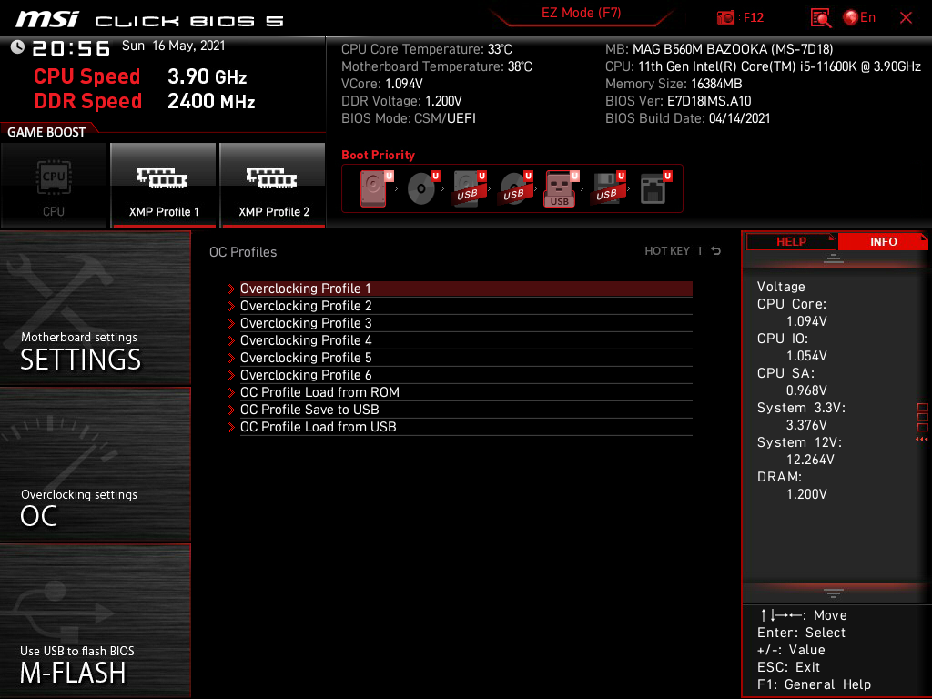Image resolution: width=932 pixels, height=699 pixels.
Task: Click the Memory Size 16384MB text
Action: tap(674, 84)
